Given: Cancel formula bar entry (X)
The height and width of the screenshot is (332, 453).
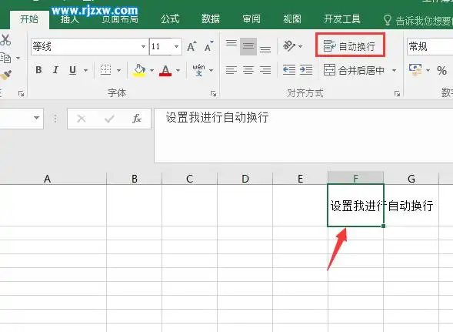Looking at the screenshot, I should coord(82,119).
